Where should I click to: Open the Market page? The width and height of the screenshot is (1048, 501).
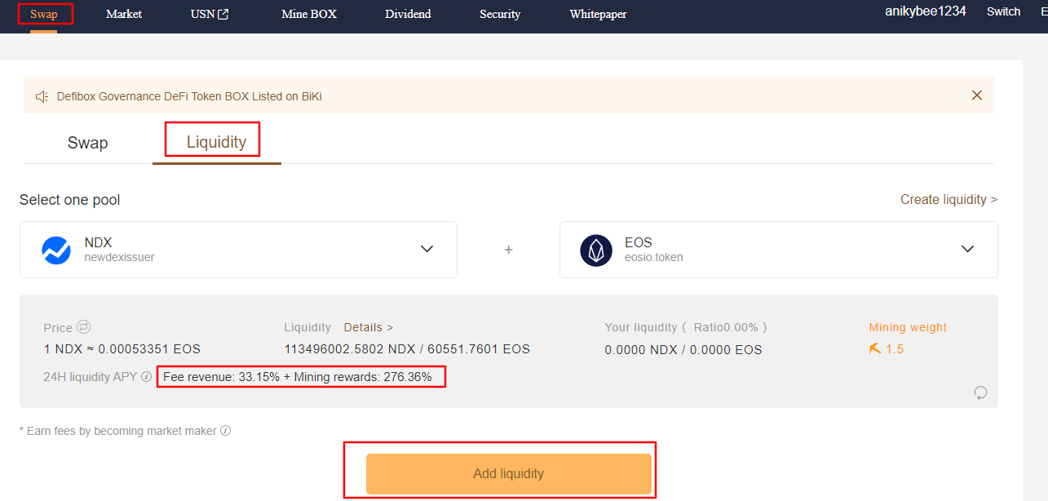tap(124, 14)
